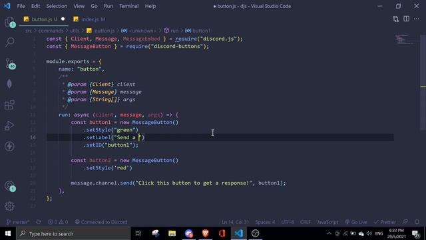
Task: Select language mode JavaScript in status bar
Action: [327, 222]
